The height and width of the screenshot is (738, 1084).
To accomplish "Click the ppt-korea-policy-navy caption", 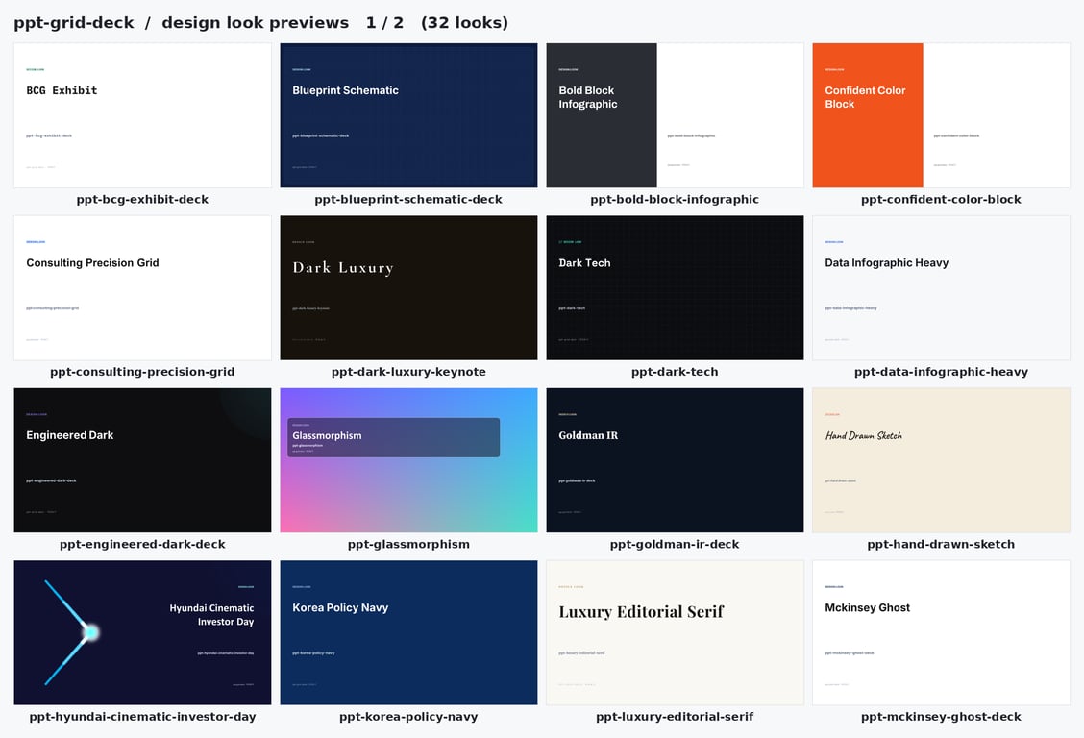I will tap(408, 717).
